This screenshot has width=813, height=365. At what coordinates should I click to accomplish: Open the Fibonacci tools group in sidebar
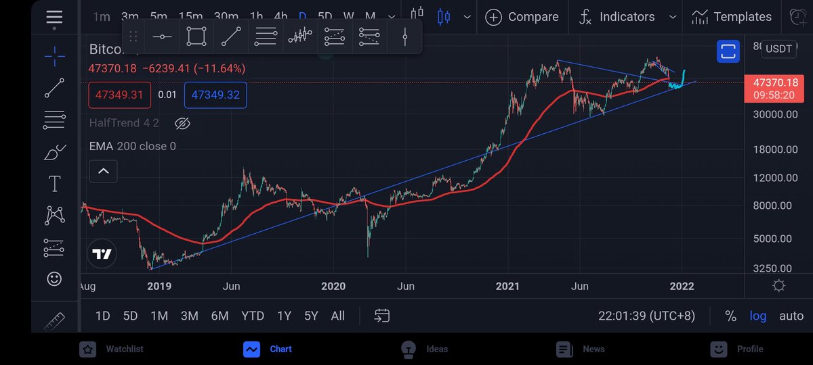54,120
